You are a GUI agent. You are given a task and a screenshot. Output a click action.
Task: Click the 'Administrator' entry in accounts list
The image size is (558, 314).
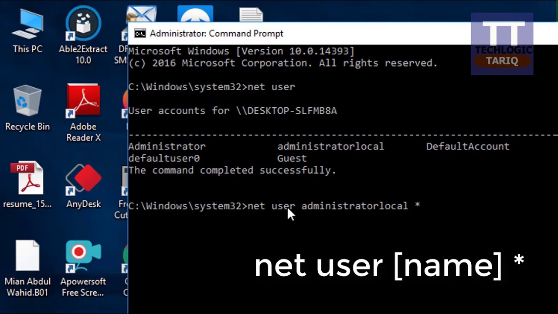(x=167, y=147)
